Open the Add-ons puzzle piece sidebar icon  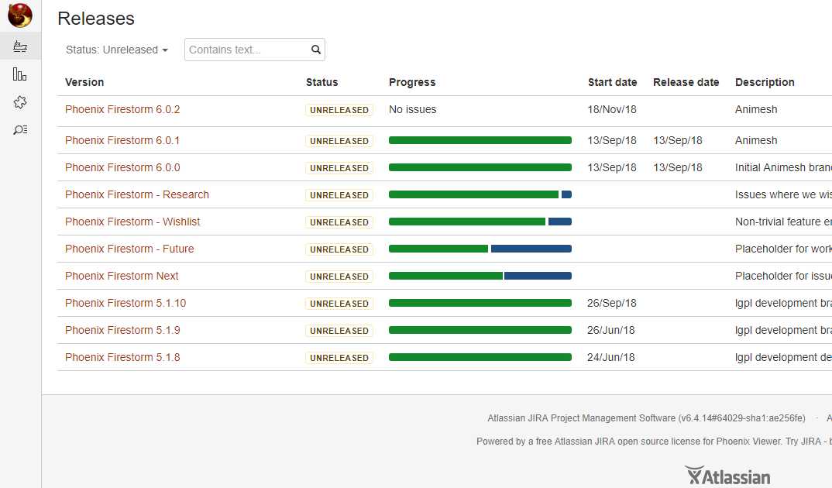click(20, 101)
